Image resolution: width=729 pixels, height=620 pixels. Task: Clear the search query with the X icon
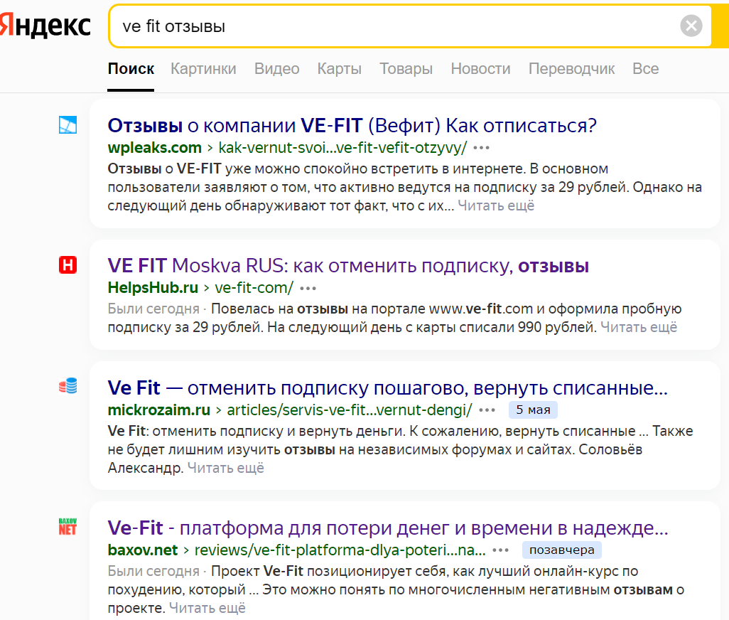(x=691, y=26)
